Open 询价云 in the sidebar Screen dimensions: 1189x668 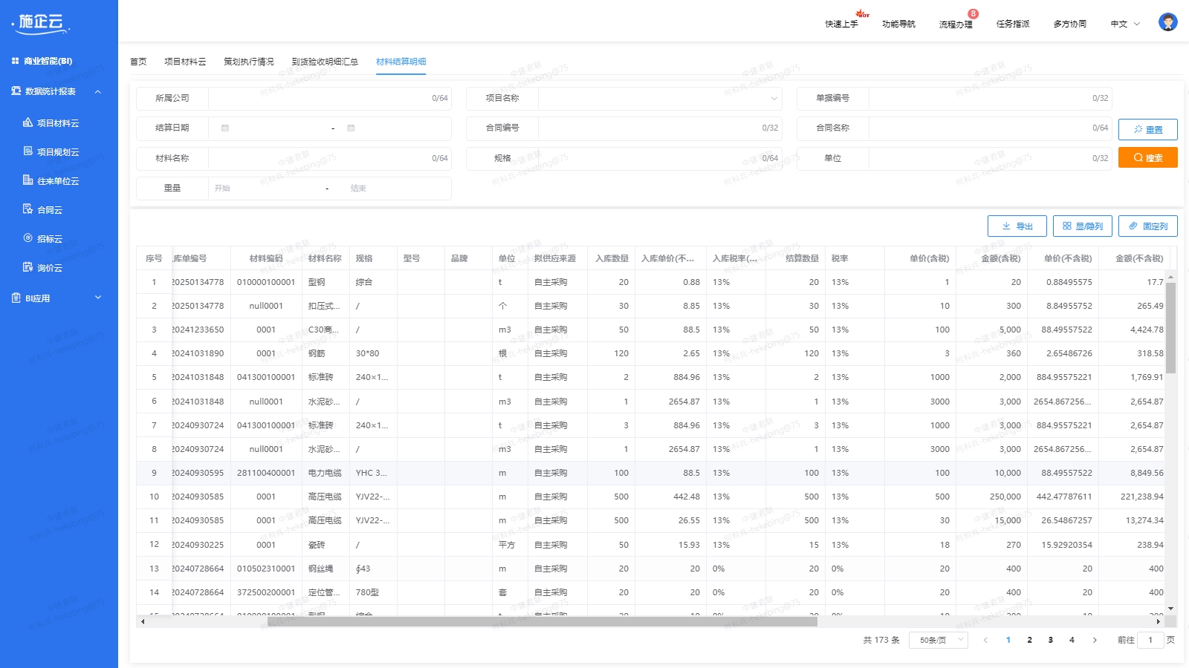[49, 268]
